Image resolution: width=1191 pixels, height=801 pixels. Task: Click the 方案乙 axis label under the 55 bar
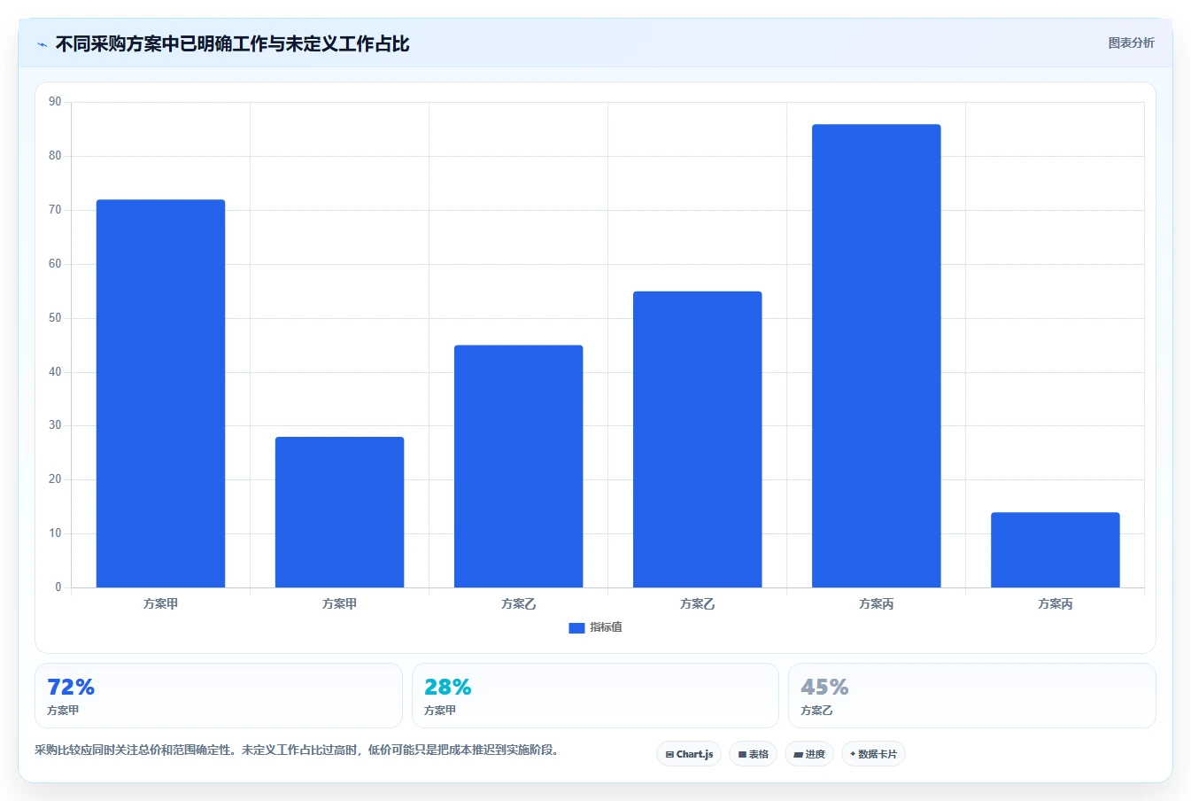click(x=697, y=604)
